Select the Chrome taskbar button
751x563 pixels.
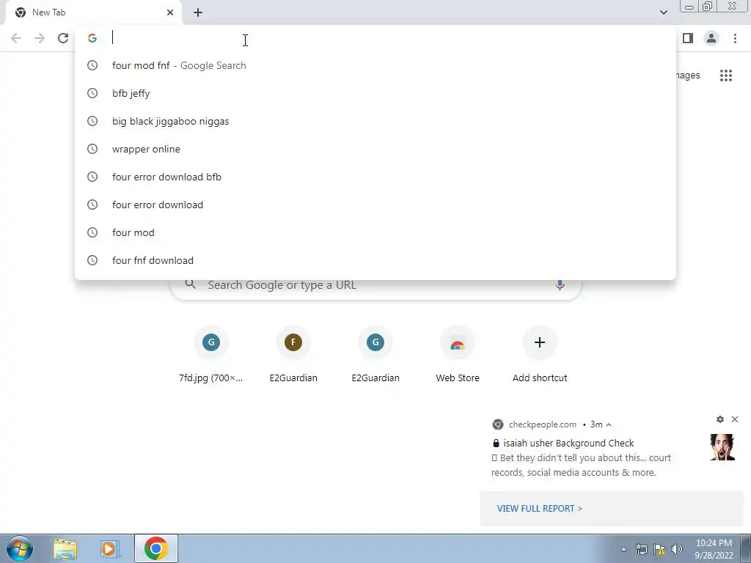pos(156,548)
